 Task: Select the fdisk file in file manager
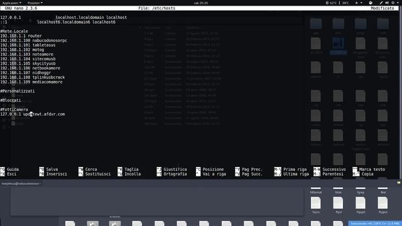(x=338, y=190)
